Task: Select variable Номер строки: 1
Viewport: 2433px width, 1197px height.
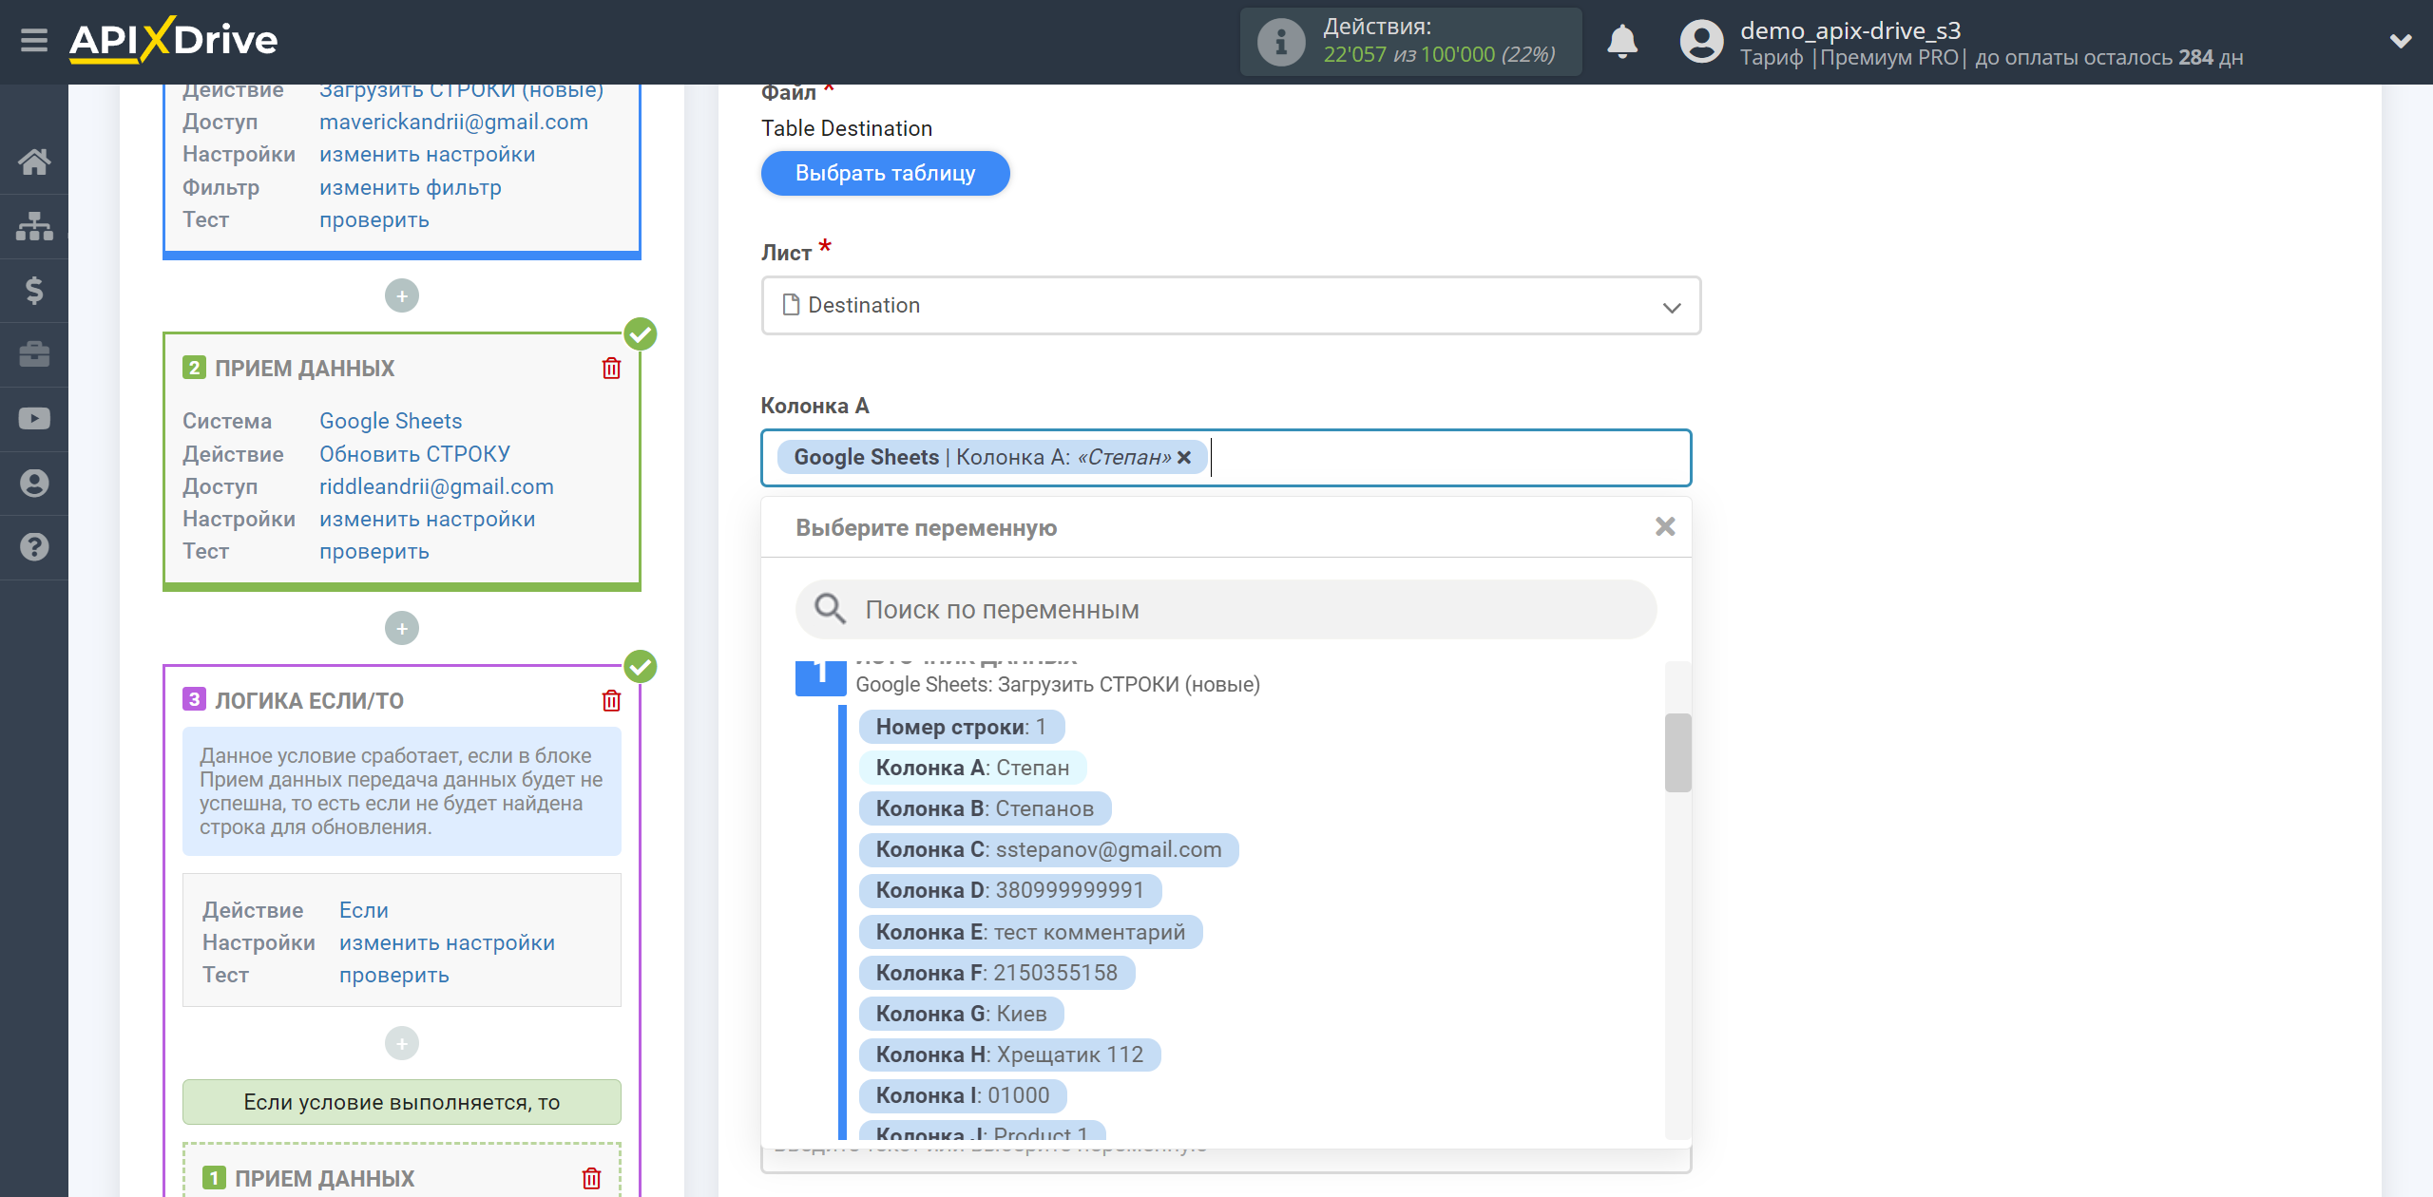Action: (x=961, y=728)
